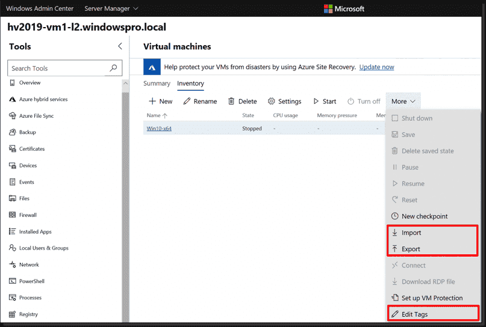Open the PowerShell tool
This screenshot has width=486, height=327.
27,281
